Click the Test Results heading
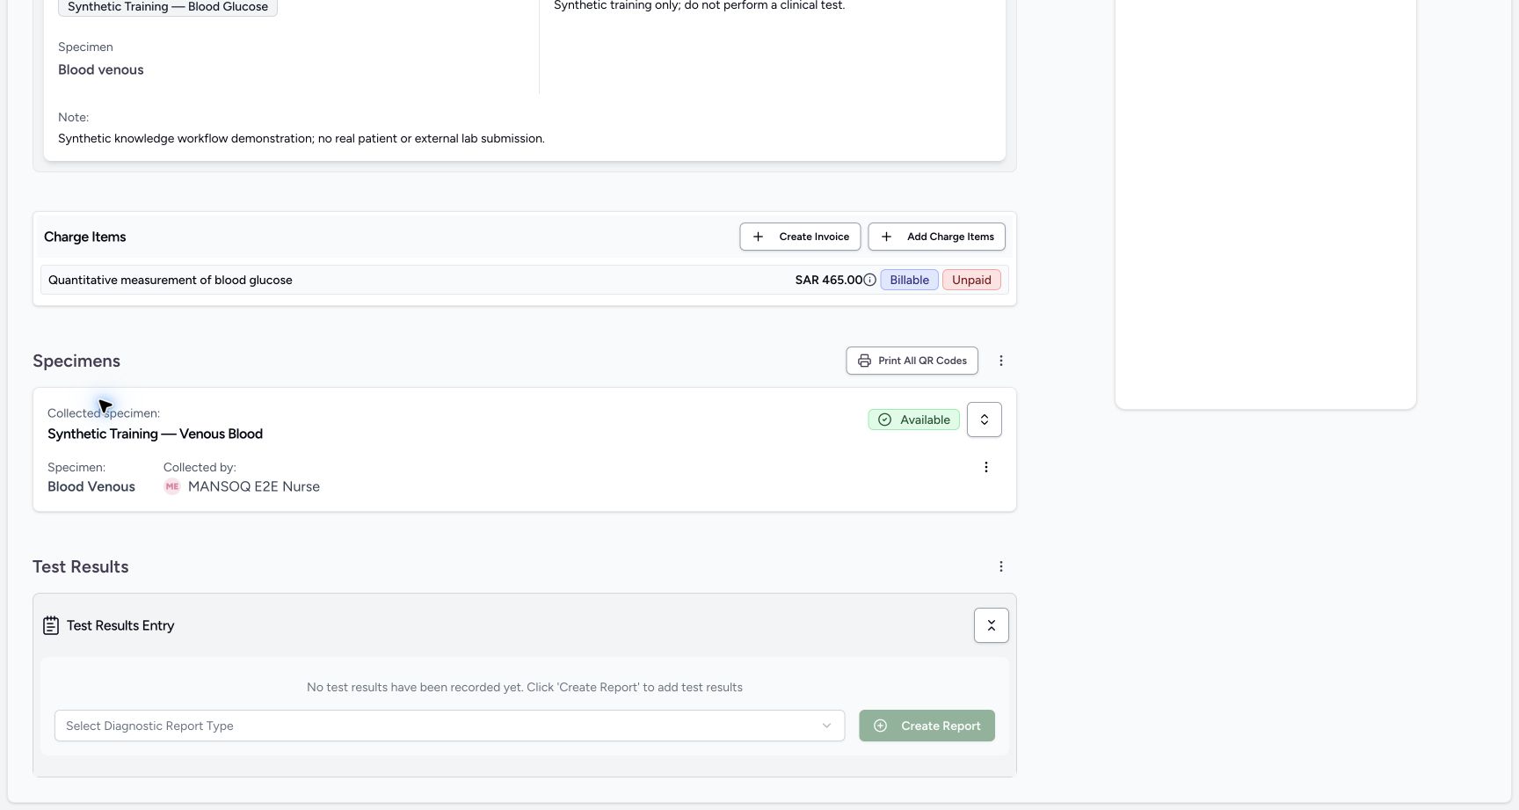 (81, 566)
